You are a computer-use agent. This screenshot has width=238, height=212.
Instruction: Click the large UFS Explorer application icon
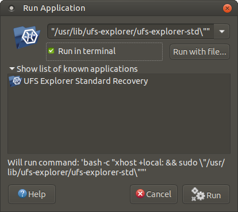point(27,37)
